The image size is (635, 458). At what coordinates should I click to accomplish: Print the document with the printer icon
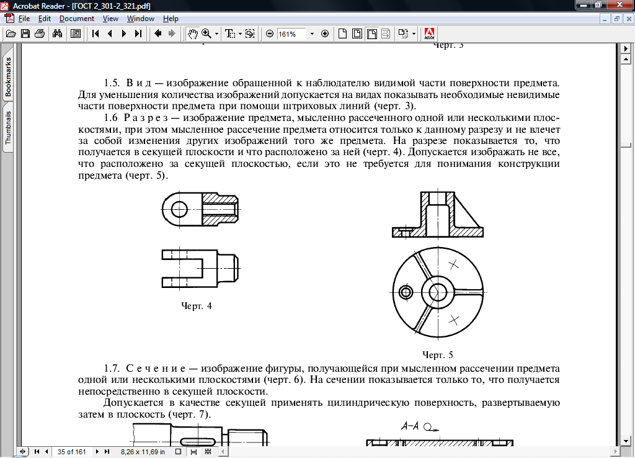point(39,34)
